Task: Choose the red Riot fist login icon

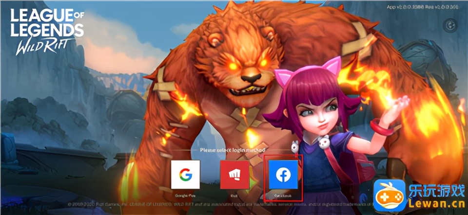Action: point(234,175)
